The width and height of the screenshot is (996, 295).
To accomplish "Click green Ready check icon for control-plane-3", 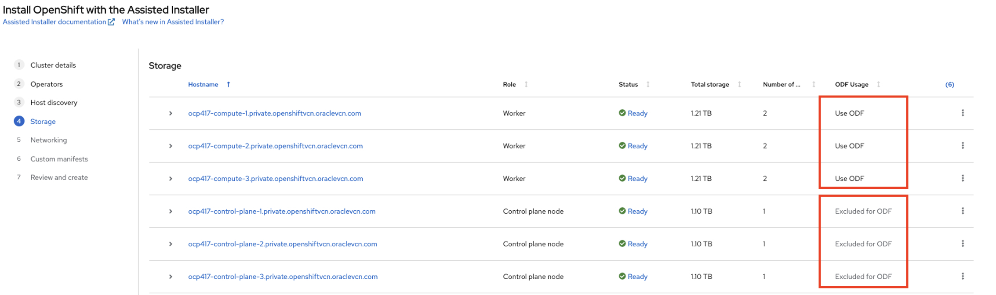I will pos(622,276).
